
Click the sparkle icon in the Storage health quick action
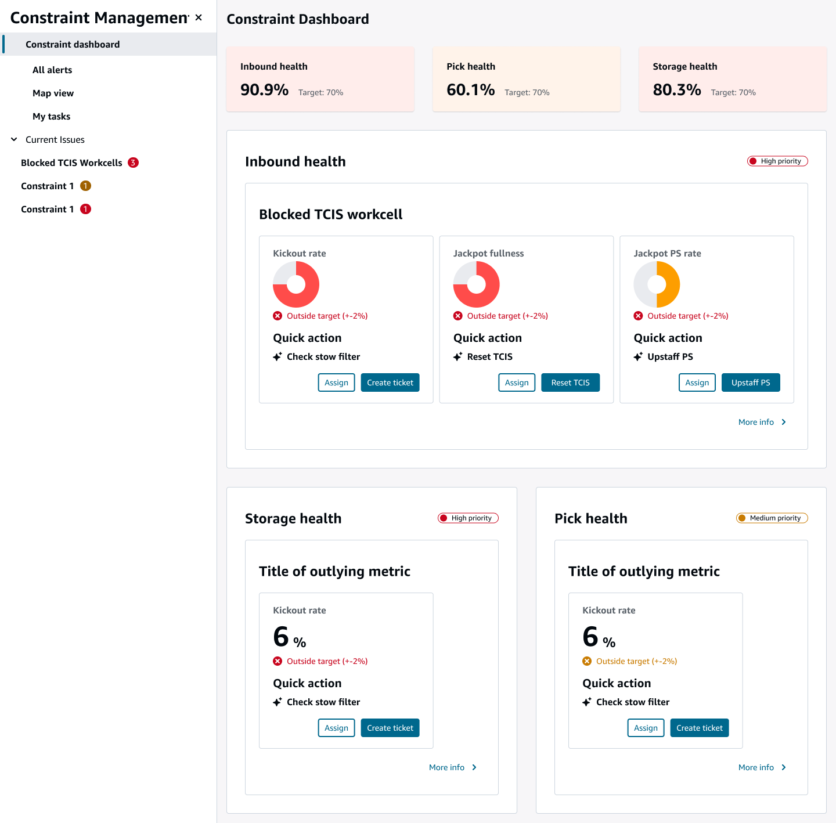pyautogui.click(x=278, y=702)
